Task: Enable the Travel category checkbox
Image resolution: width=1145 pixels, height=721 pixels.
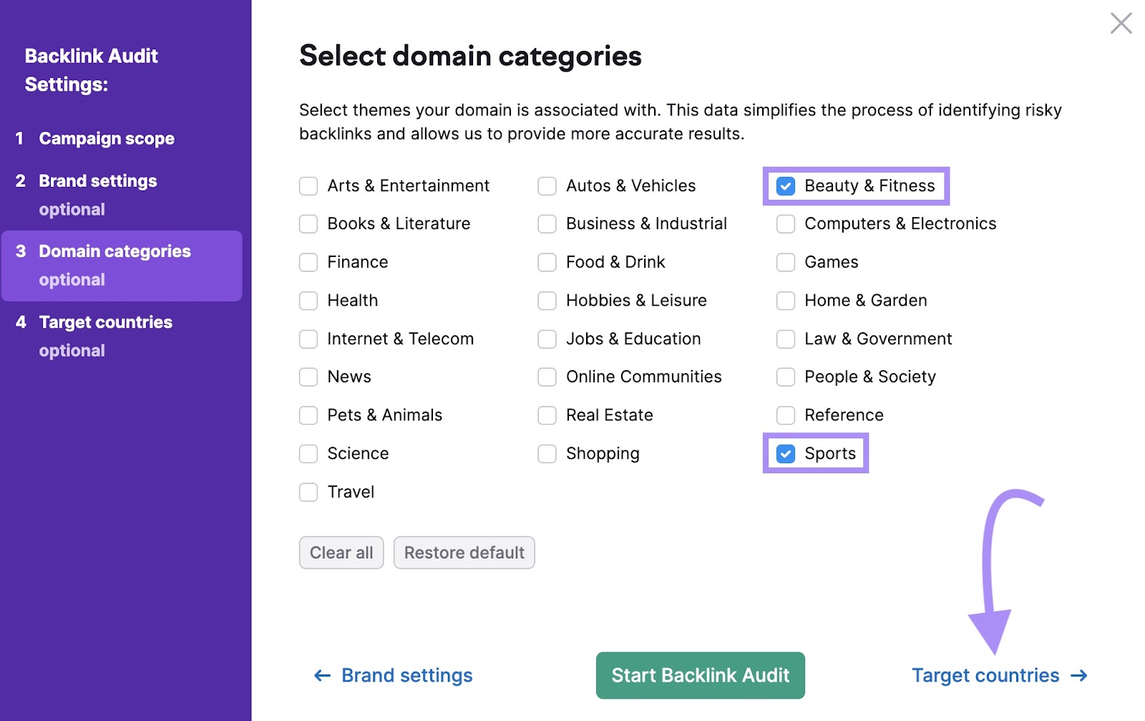Action: point(308,492)
